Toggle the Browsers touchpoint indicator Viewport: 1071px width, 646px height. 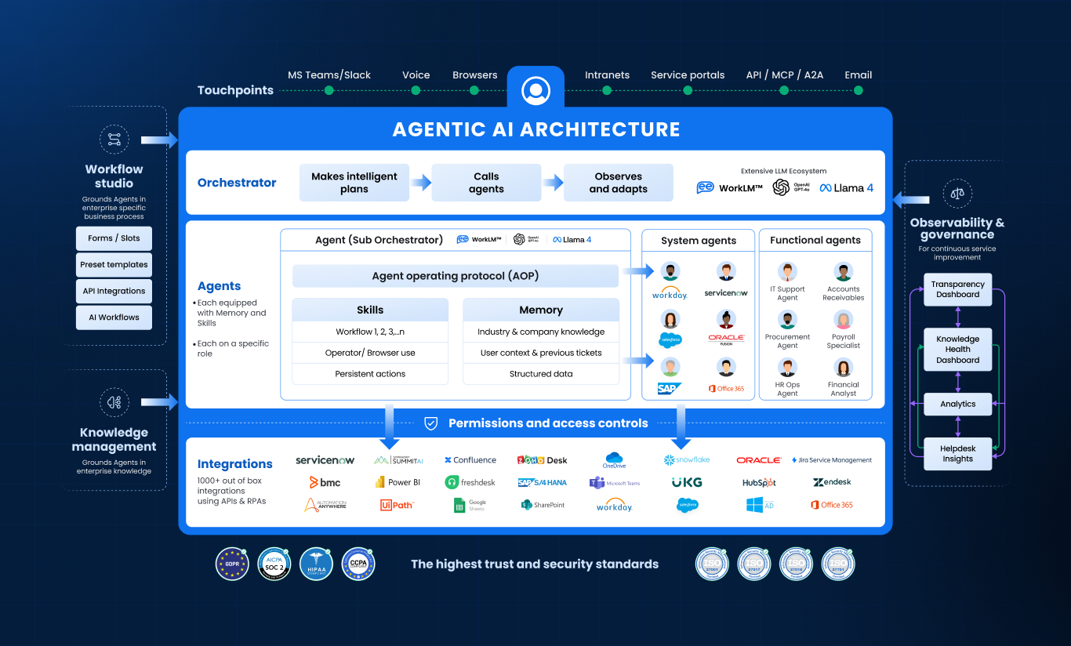pos(474,90)
